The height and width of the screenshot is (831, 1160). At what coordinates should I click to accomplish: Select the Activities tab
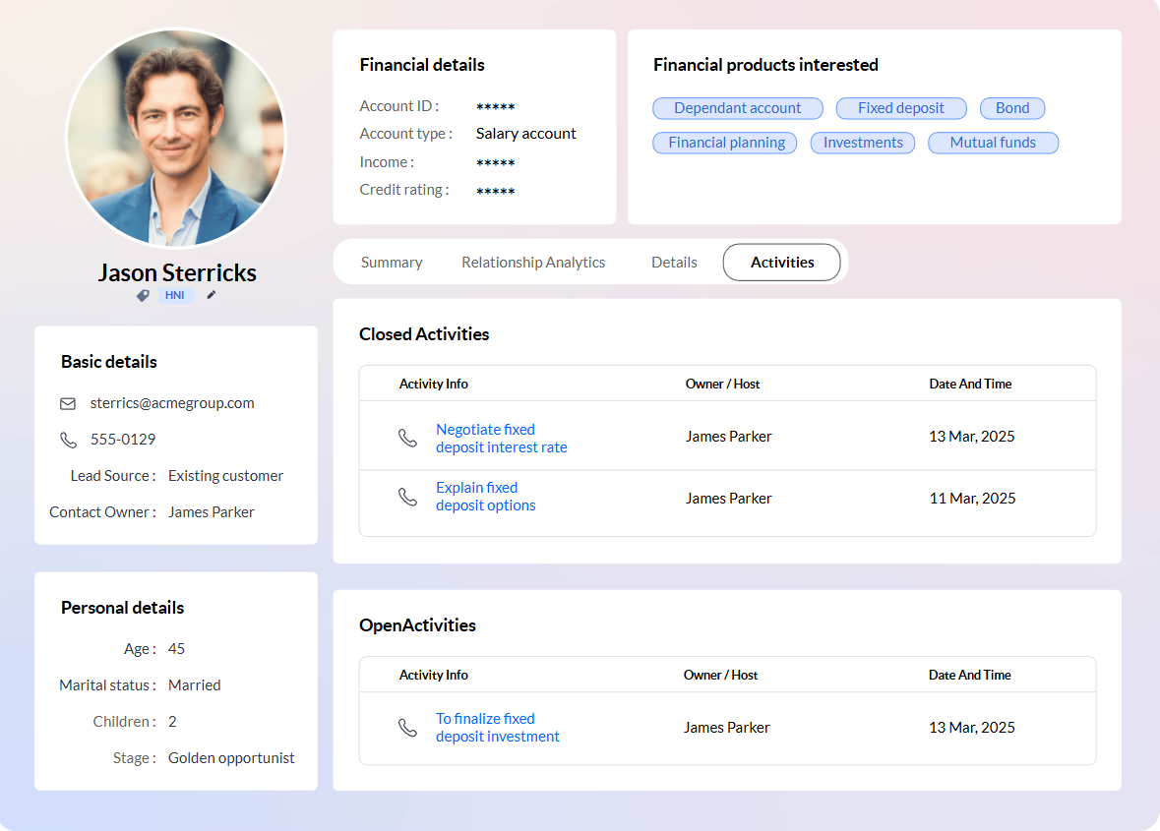coord(781,262)
